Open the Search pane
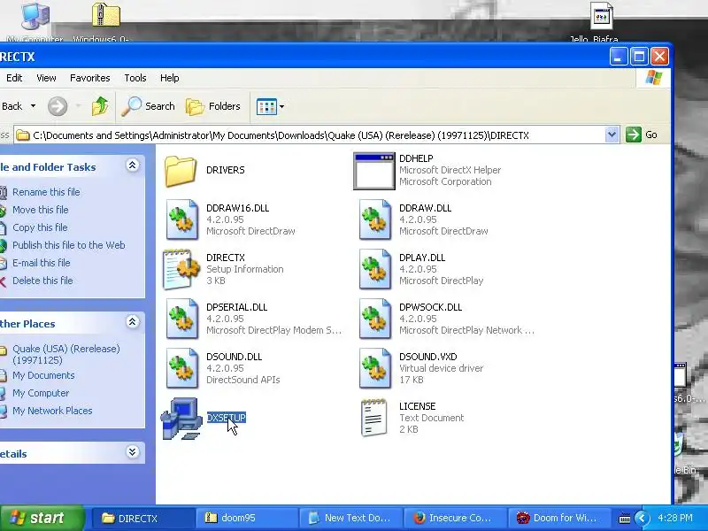Screen dimensions: 708x531 pyautogui.click(x=148, y=106)
